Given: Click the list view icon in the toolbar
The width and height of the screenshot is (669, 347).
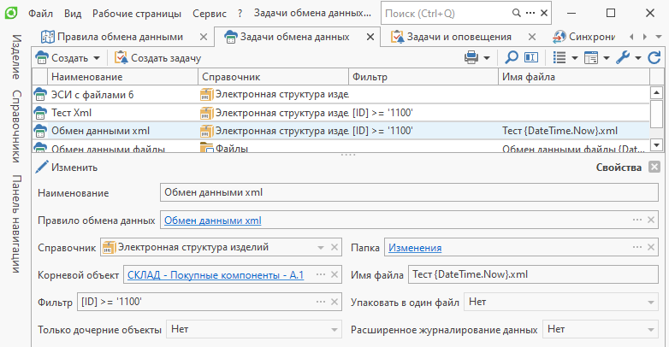Looking at the screenshot, I should (x=559, y=57).
